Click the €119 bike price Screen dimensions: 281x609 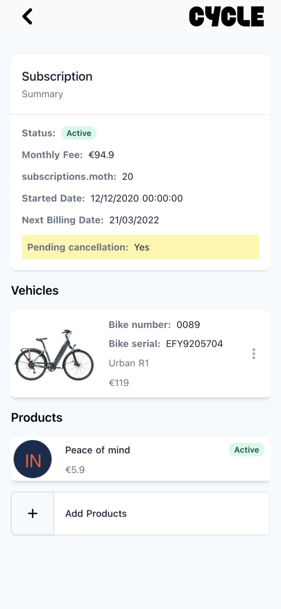(x=119, y=383)
